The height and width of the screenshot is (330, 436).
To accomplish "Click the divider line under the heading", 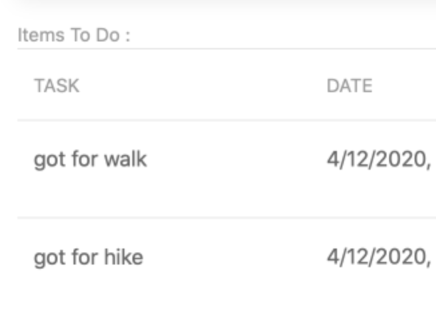I will (x=227, y=49).
